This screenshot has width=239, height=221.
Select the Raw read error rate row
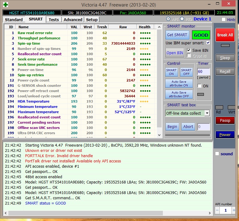[80, 33]
